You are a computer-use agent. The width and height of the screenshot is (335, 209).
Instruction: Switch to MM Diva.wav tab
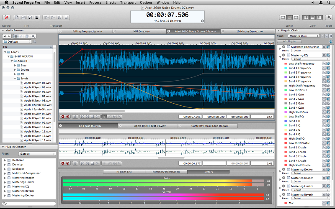click(142, 31)
